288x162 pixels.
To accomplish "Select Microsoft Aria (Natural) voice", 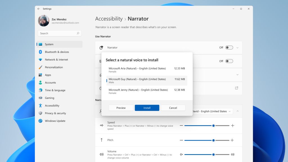I will pos(147,70).
